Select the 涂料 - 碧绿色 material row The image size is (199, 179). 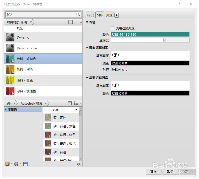tap(43, 59)
